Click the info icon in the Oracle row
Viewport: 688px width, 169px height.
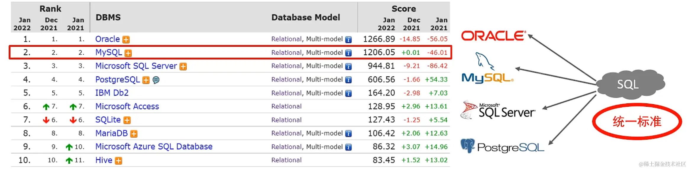tap(349, 40)
